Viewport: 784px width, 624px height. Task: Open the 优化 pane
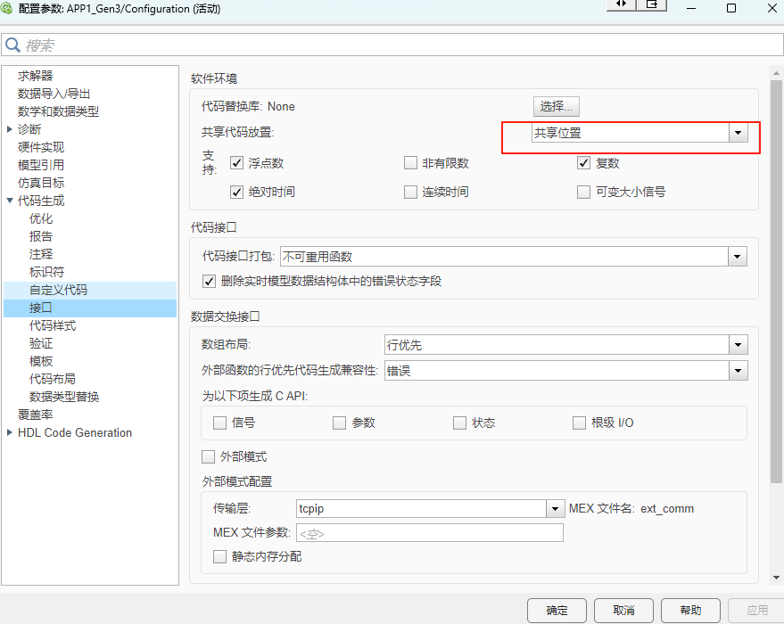41,218
